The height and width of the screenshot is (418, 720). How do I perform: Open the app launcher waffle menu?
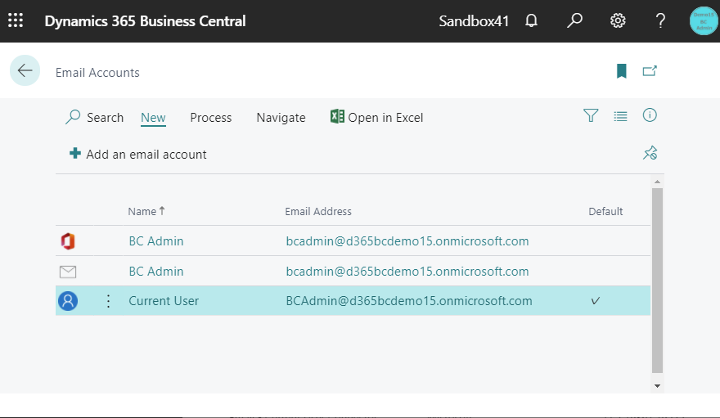tap(16, 20)
